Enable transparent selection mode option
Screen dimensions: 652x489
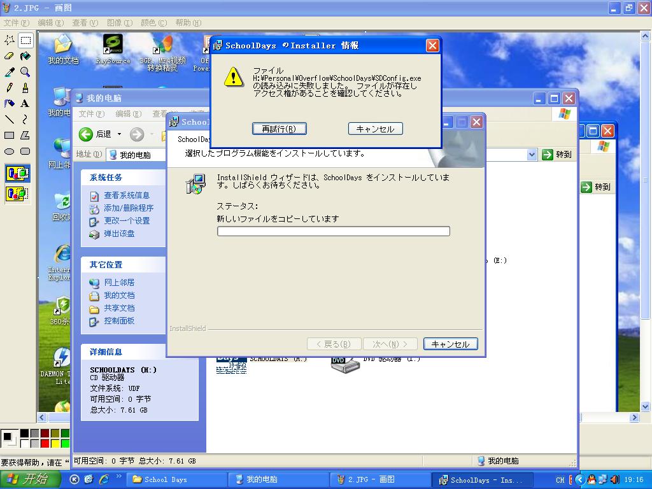[x=17, y=194]
